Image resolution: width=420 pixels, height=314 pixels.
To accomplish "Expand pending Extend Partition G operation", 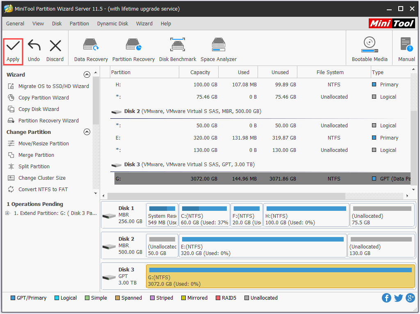I will click(x=7, y=213).
